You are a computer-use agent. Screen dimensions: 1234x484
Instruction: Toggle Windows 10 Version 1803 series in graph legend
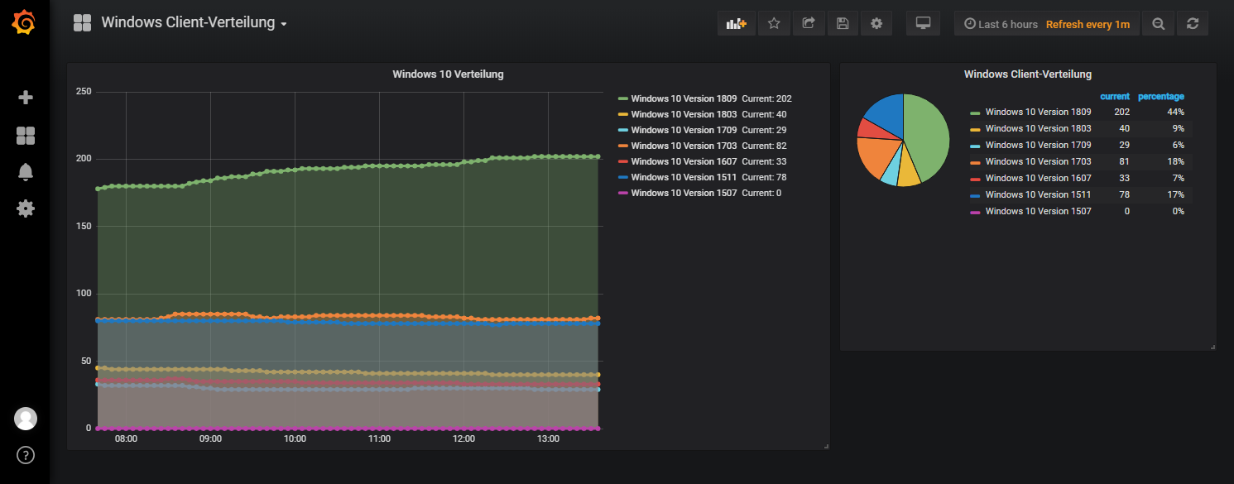tap(684, 114)
